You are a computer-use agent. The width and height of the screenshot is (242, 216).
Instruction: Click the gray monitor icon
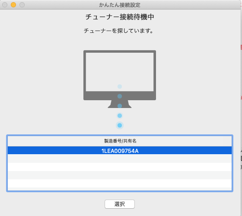(120, 79)
